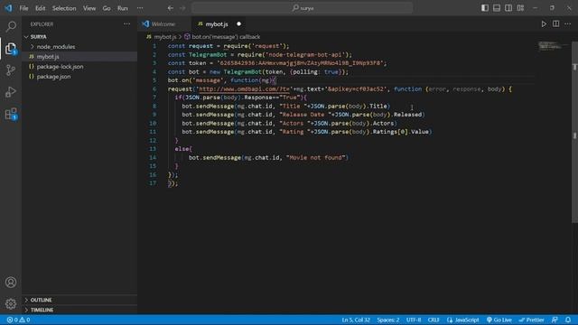Go forward with the right arrow
The height and width of the screenshot is (325, 578).
coord(182,8)
